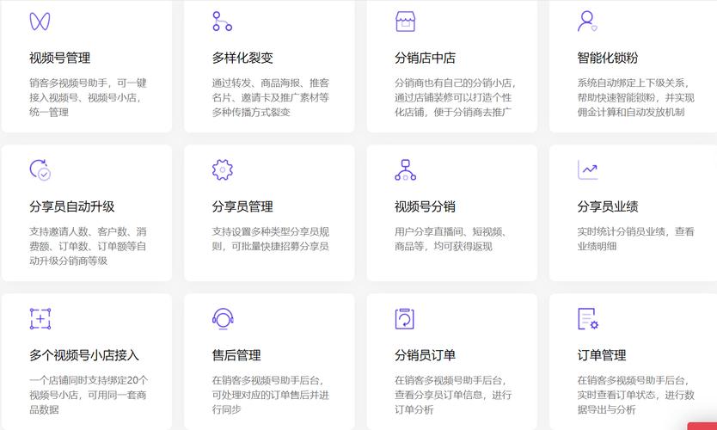Image resolution: width=717 pixels, height=430 pixels.
Task: Click the clipboard-refresh icon above 分销员订单
Action: (x=405, y=319)
